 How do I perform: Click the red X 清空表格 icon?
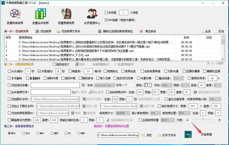(x=141, y=31)
